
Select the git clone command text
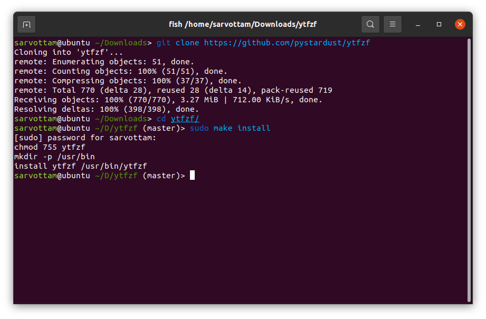[177, 43]
